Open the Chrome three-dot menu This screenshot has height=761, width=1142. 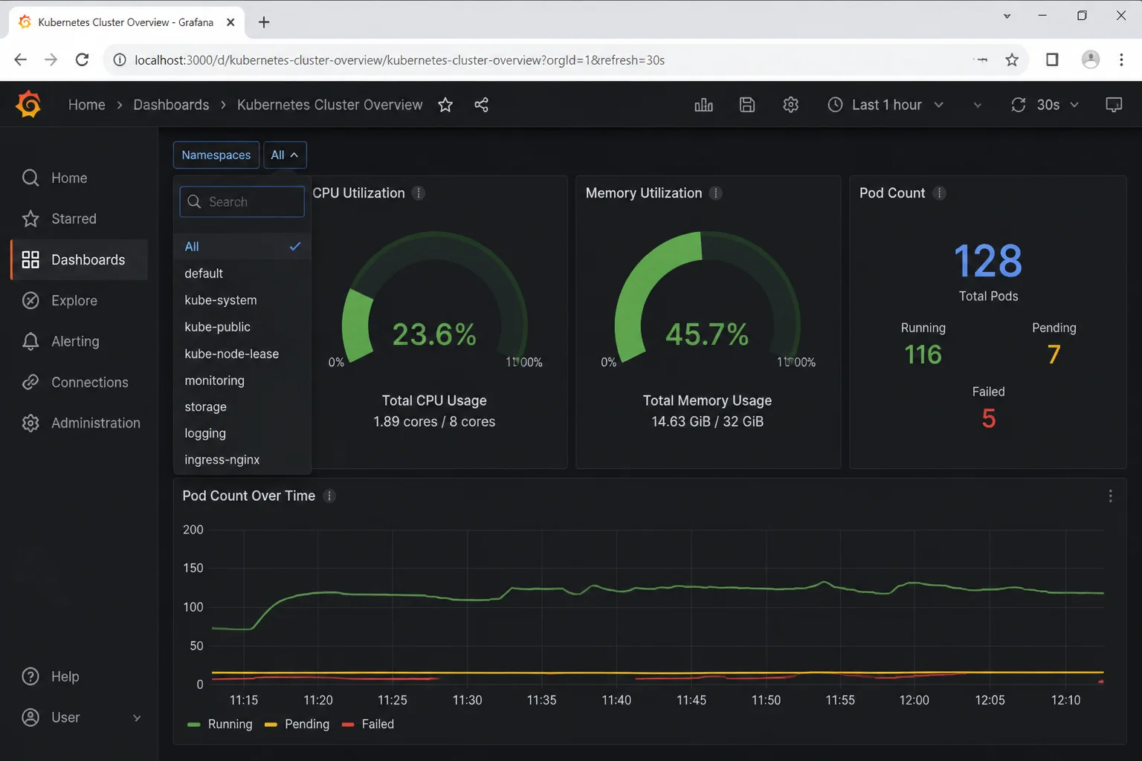click(1122, 59)
